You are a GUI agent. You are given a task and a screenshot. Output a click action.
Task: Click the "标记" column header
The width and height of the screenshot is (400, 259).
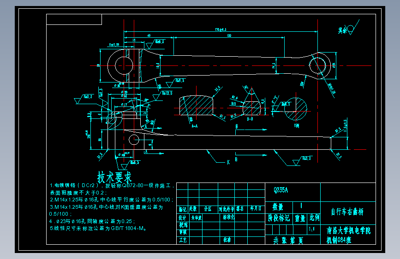pos(182,209)
